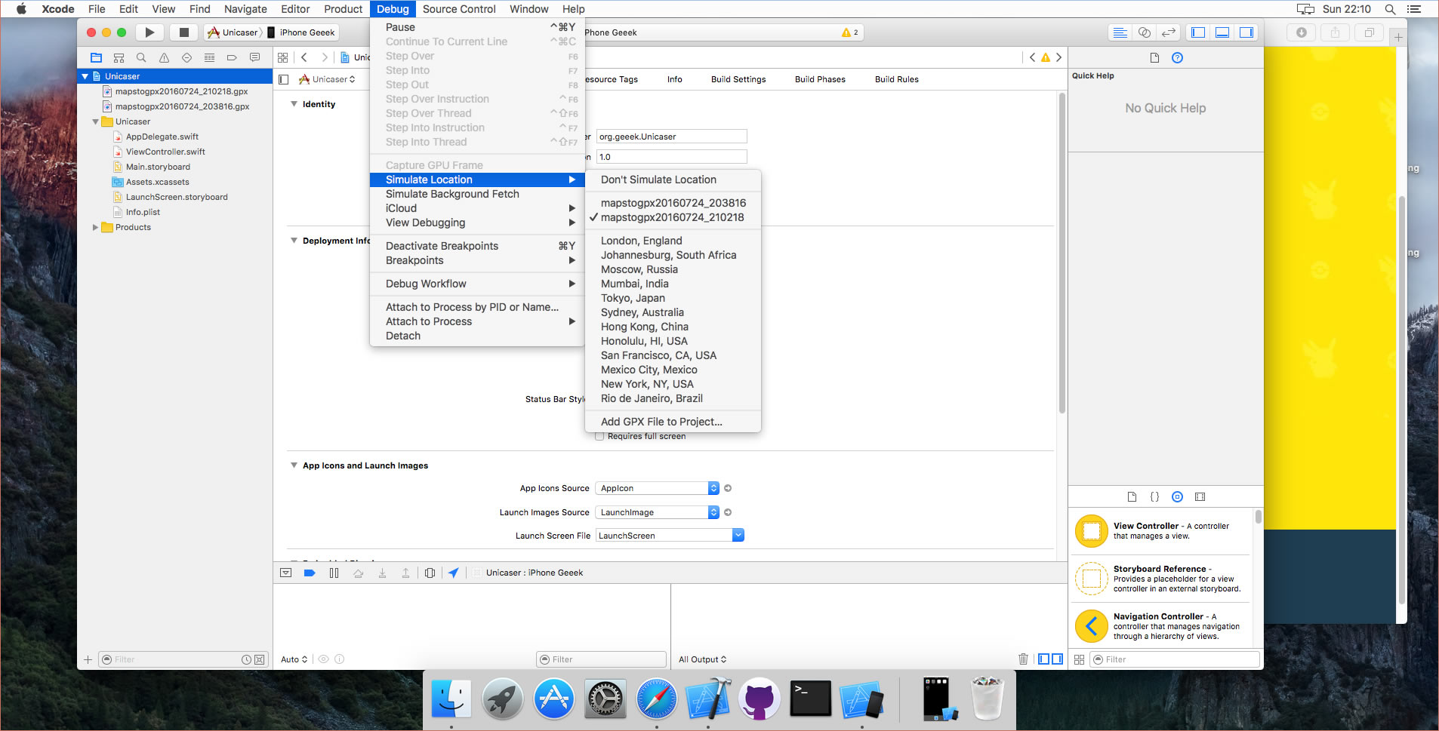The image size is (1439, 731).
Task: Show the Project navigator folder icon
Action: tap(96, 57)
